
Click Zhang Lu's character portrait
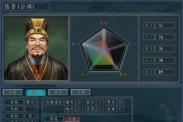click(x=36, y=48)
